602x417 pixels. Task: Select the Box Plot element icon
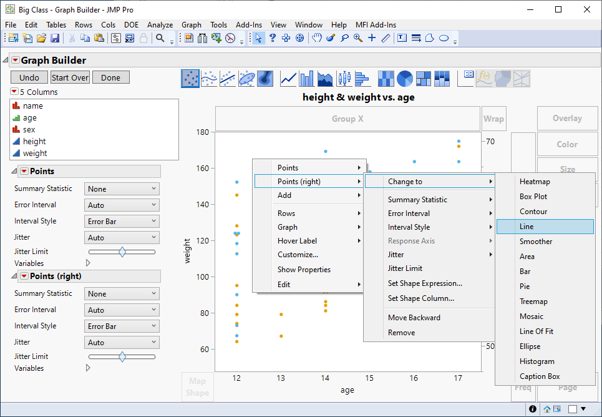344,79
